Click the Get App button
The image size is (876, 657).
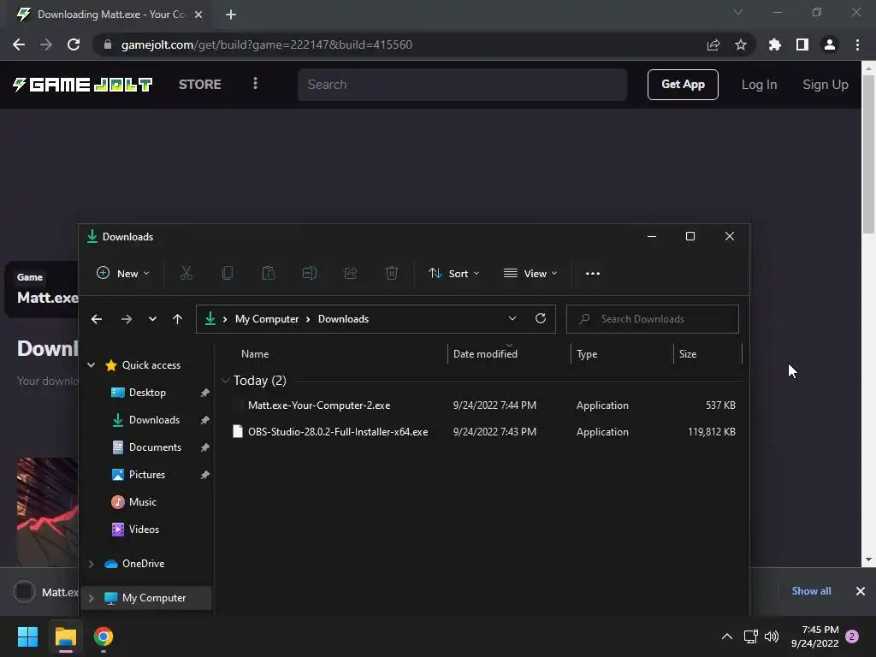click(683, 85)
